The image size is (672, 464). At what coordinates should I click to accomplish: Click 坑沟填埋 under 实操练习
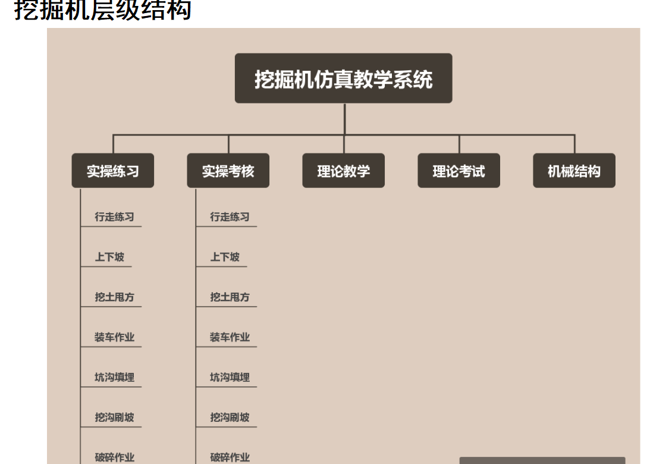(x=114, y=377)
